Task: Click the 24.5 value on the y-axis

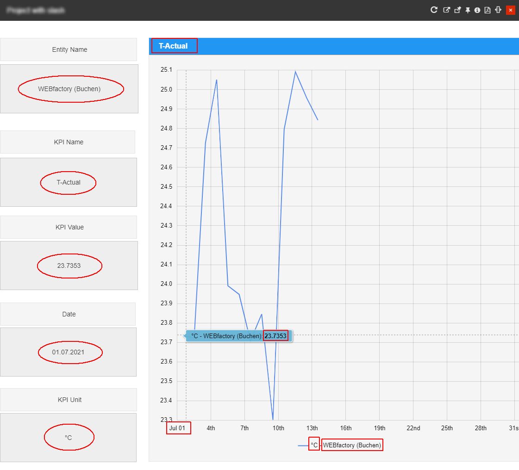Action: pos(167,187)
